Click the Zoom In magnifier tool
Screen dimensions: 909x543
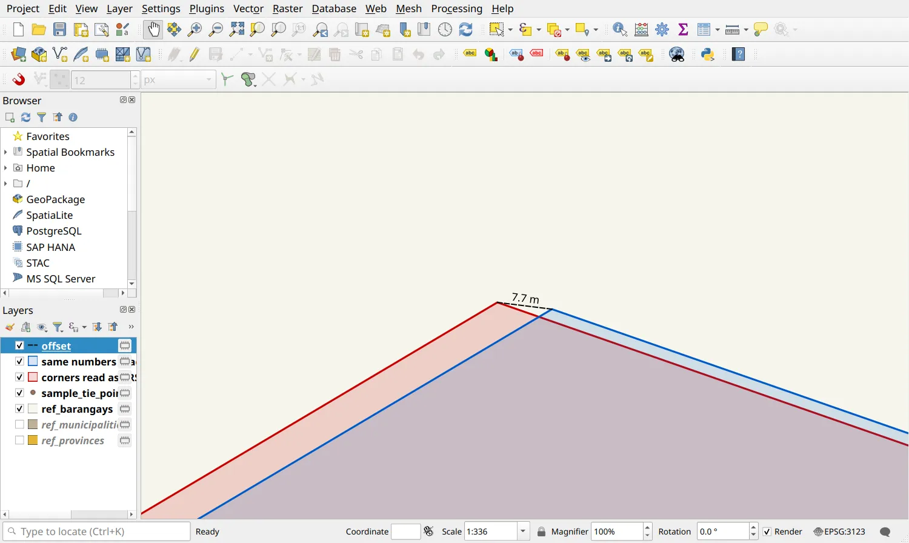[195, 29]
